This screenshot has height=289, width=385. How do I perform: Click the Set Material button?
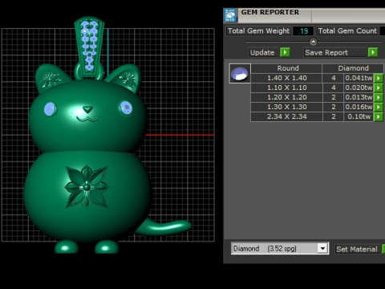click(357, 249)
